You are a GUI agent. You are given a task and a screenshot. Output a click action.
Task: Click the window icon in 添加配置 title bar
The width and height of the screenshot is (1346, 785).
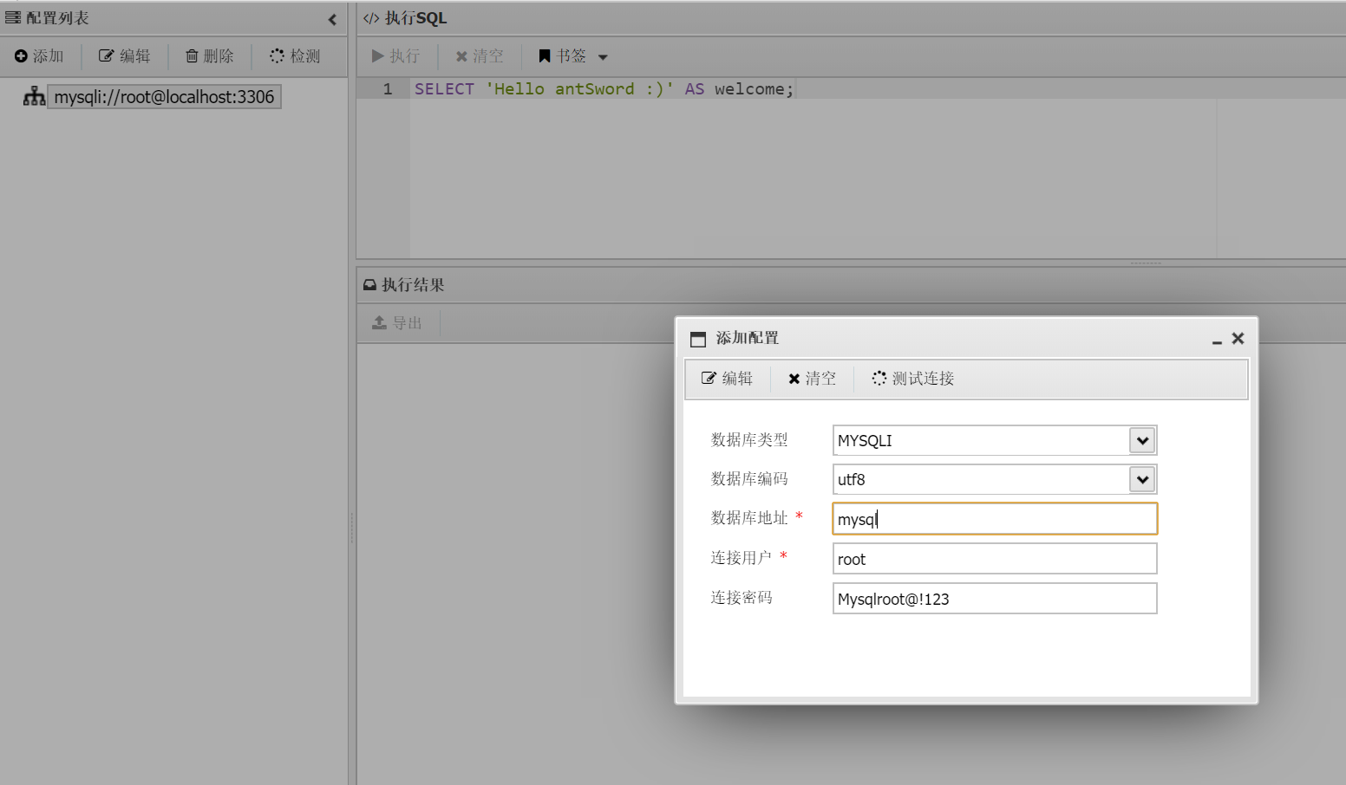698,339
